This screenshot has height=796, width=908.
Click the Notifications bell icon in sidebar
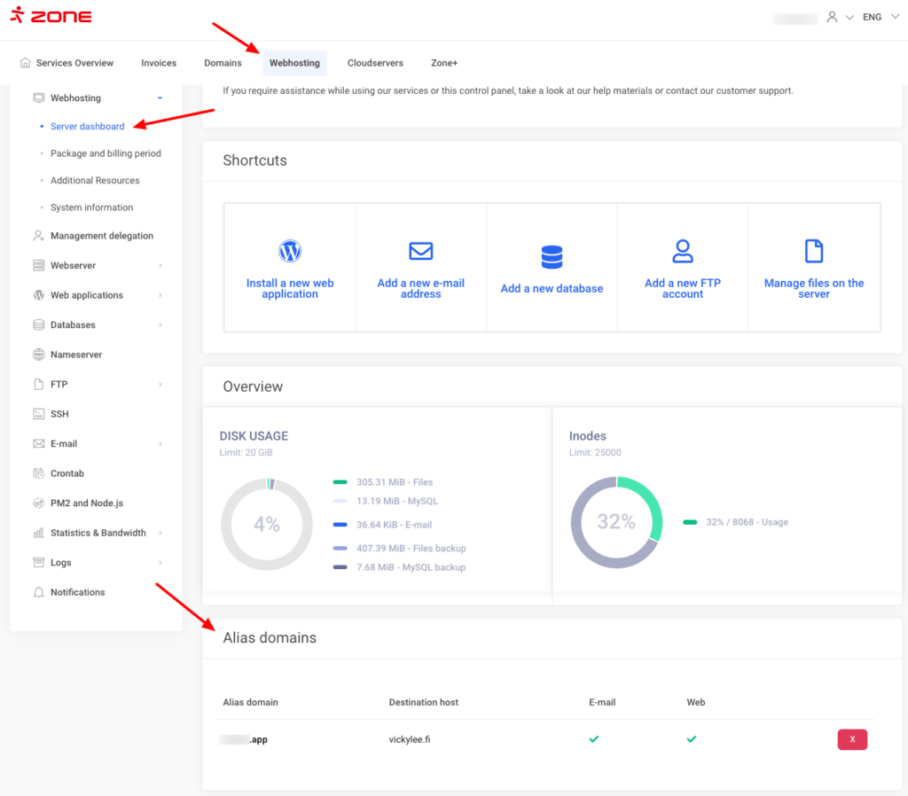coord(38,592)
